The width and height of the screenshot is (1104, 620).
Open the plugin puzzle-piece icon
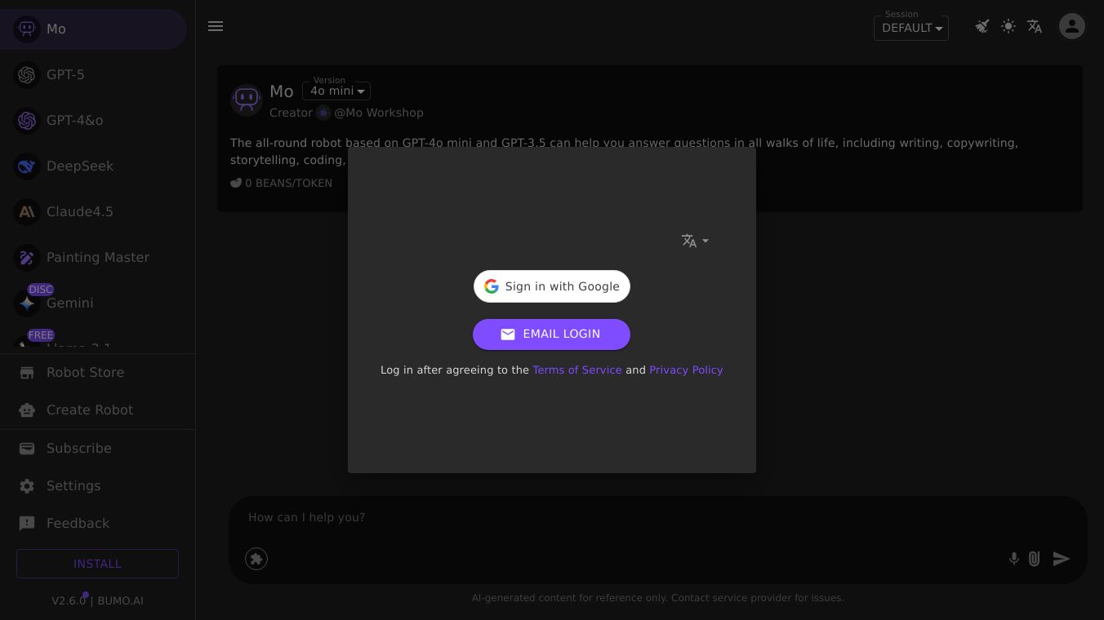point(256,559)
